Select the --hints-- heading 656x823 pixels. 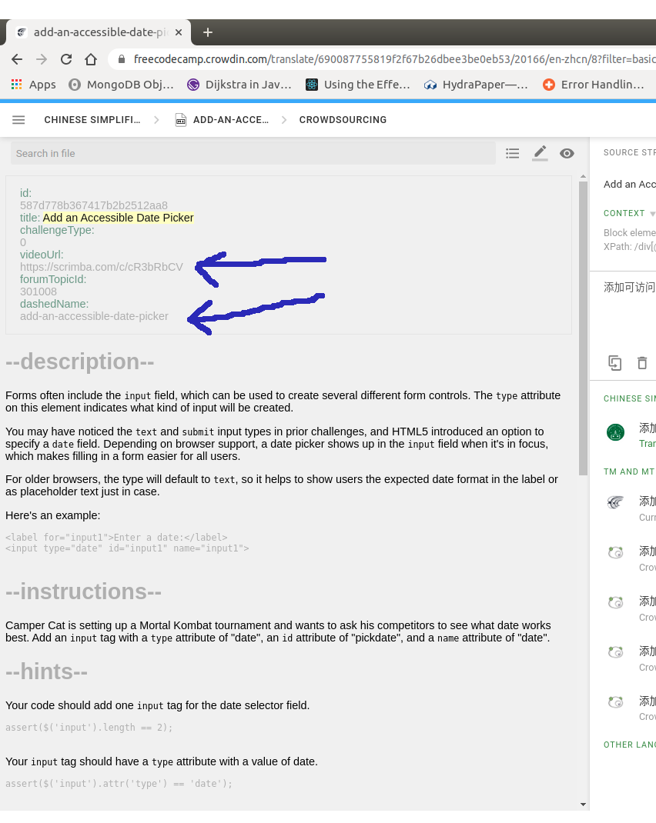click(46, 671)
